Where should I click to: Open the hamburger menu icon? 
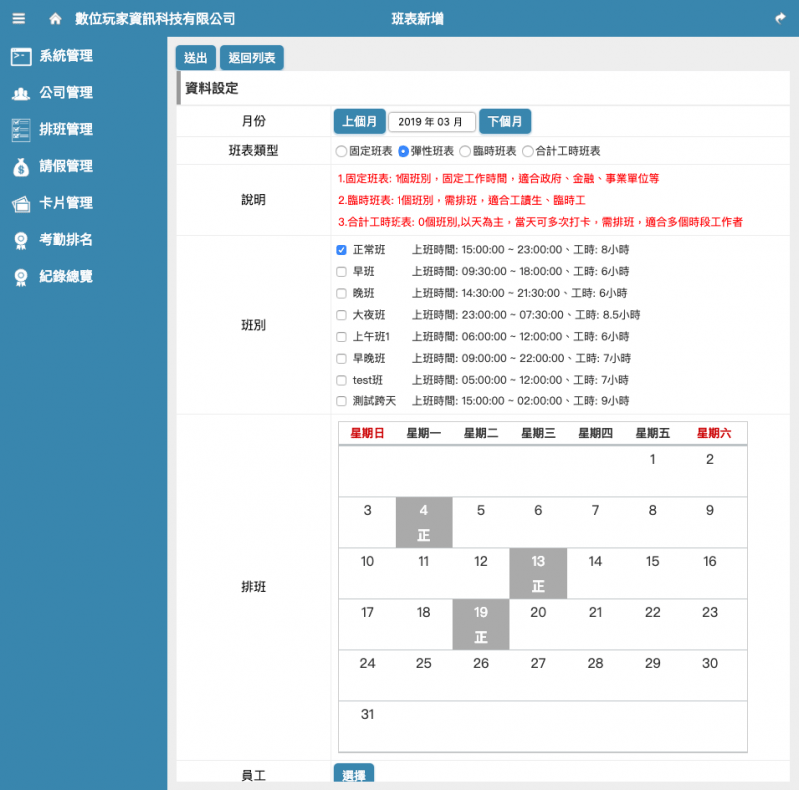(x=19, y=19)
